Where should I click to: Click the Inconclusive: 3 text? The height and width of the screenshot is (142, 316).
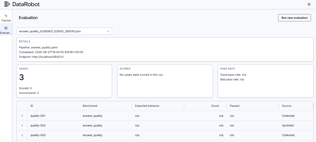tap(29, 93)
